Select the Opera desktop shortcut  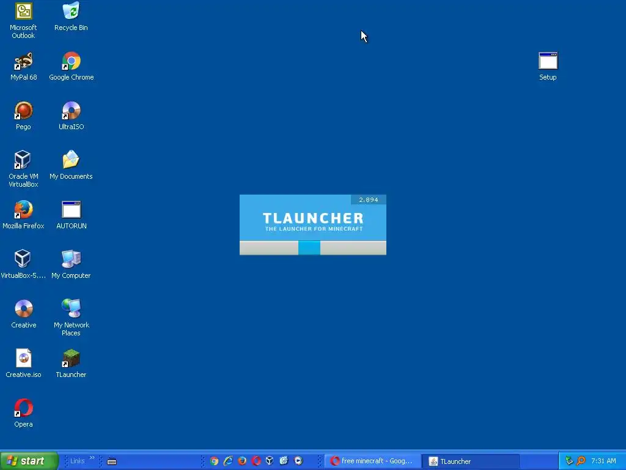click(x=23, y=413)
